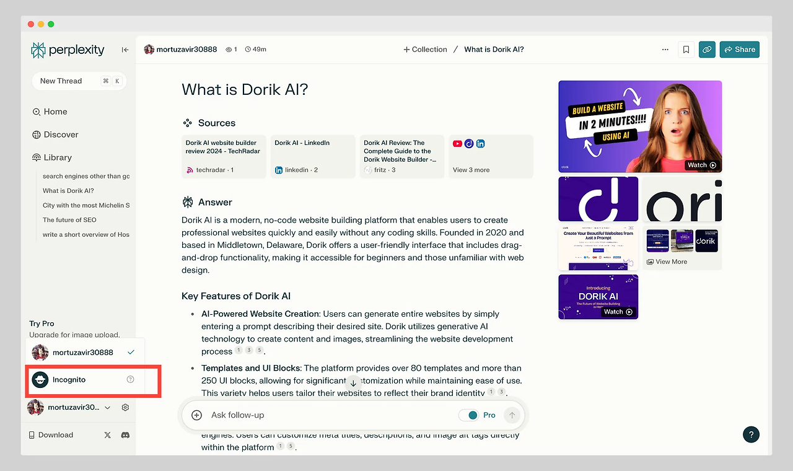Open the TechRadar source card
Viewport: 793px width, 471px height.
pos(224,157)
